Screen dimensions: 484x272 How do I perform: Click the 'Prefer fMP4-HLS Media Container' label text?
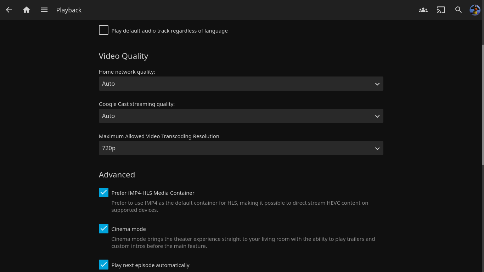(153, 193)
